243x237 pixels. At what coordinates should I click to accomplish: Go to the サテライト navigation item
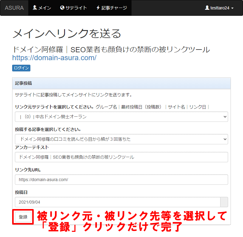pos(74,8)
